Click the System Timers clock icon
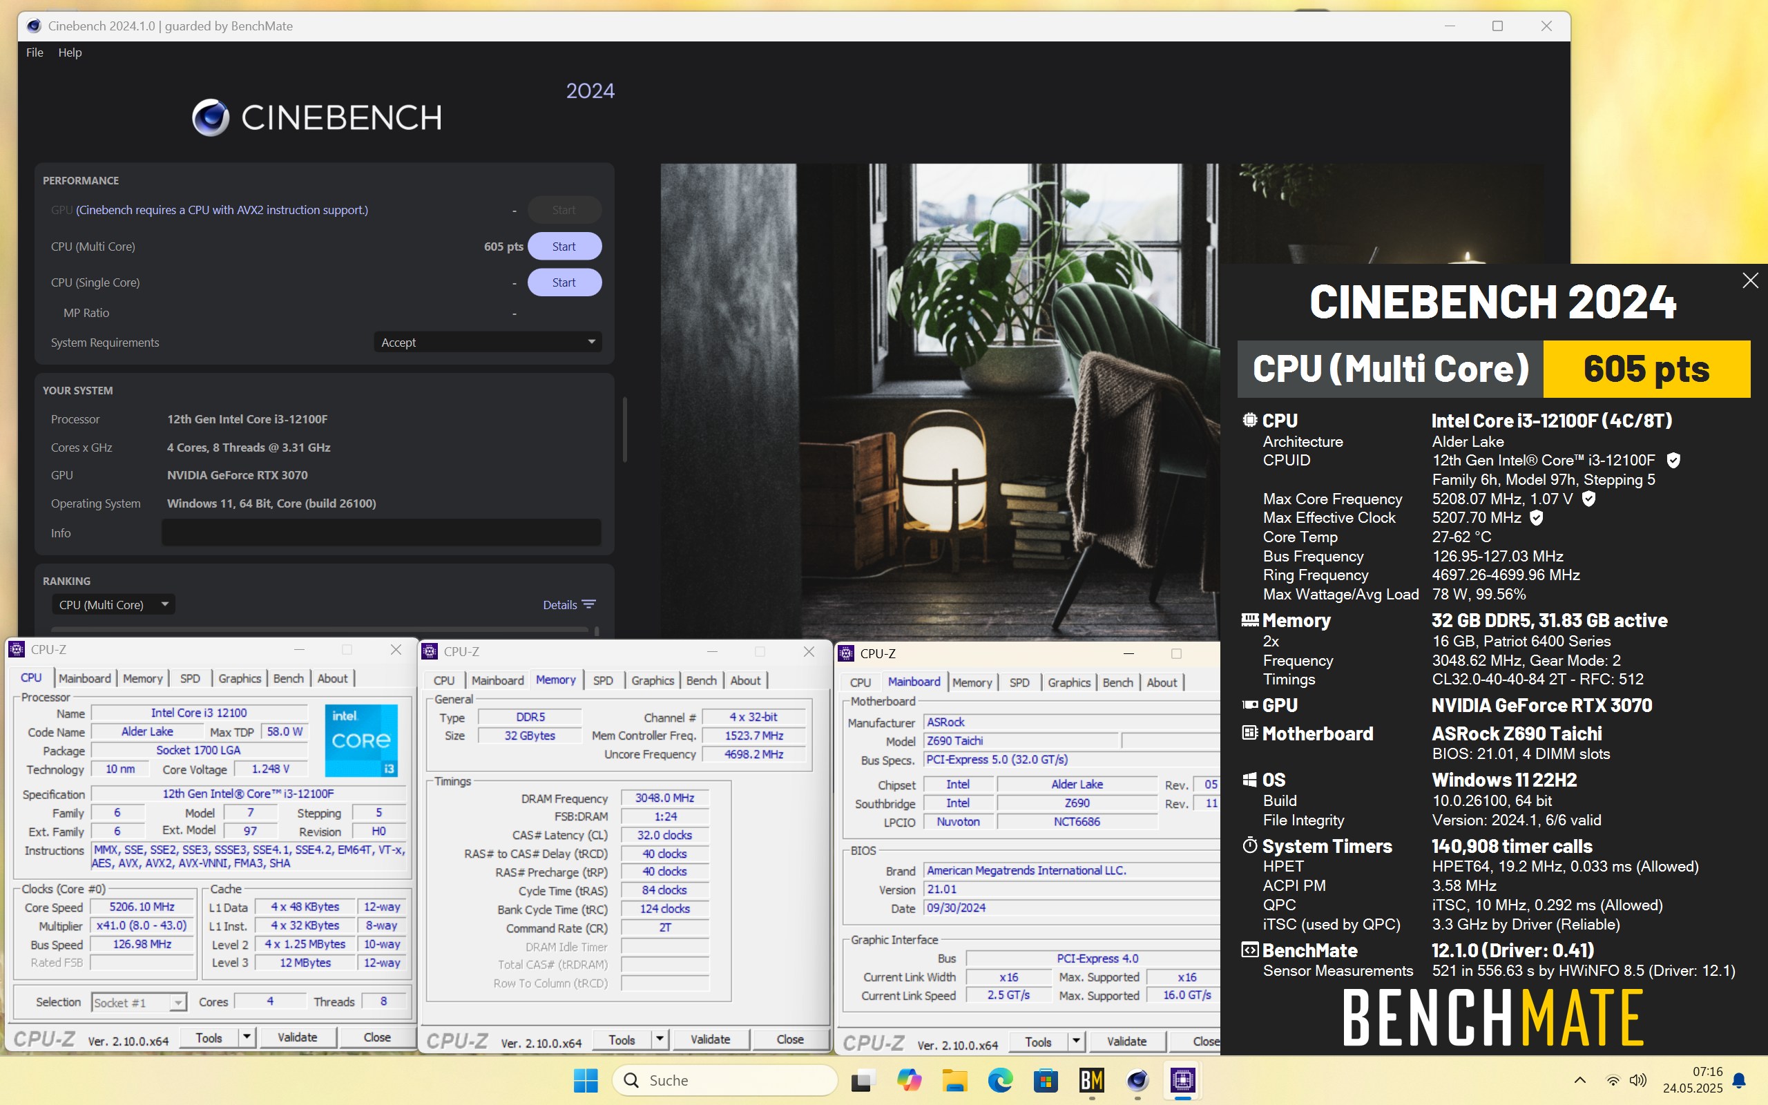This screenshot has height=1105, width=1768. [1249, 845]
